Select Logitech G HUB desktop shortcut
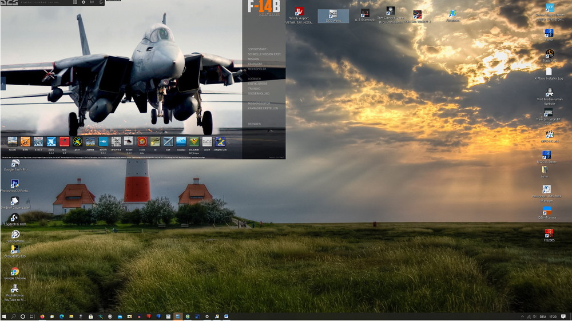Screen dimensions: 572x321 point(15,220)
